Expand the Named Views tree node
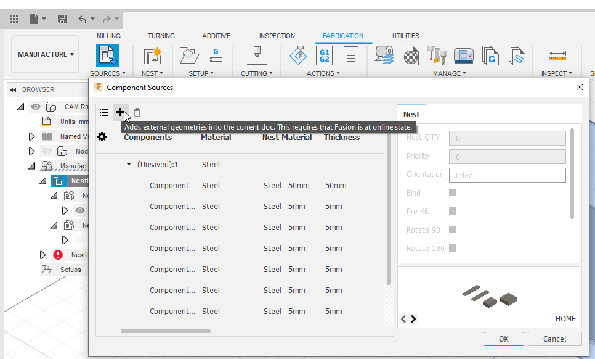 32,136
